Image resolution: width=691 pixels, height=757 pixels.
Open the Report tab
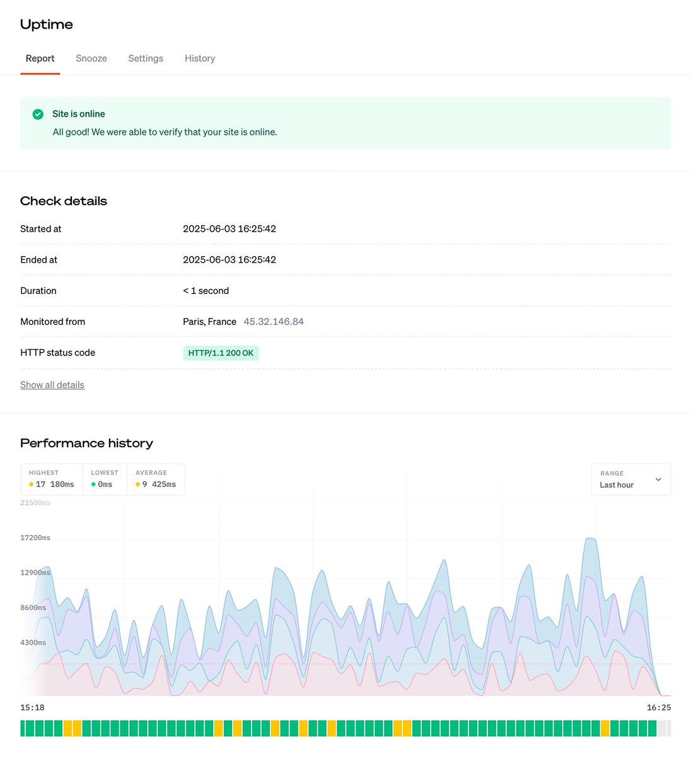pos(40,59)
